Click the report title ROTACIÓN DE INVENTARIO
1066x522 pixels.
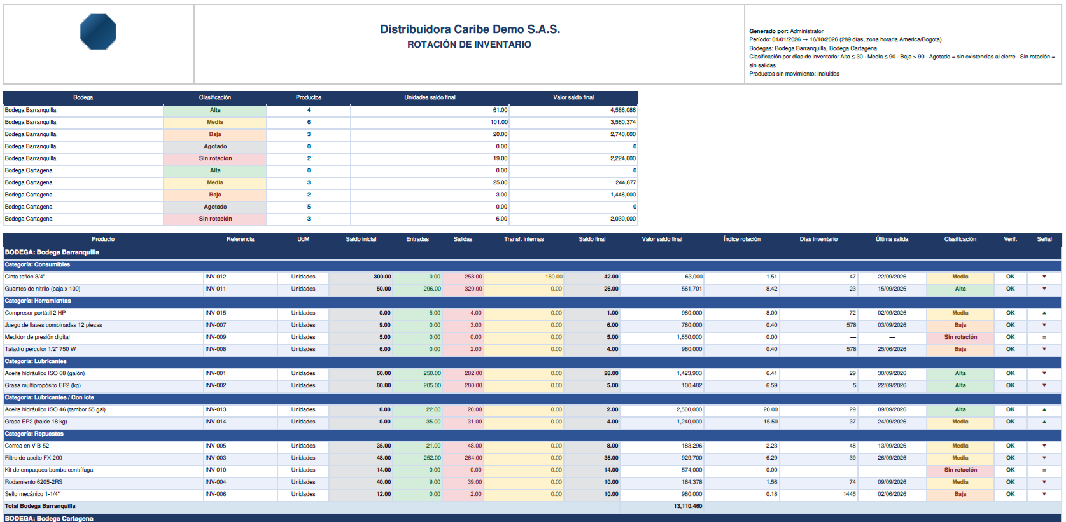[x=469, y=45]
